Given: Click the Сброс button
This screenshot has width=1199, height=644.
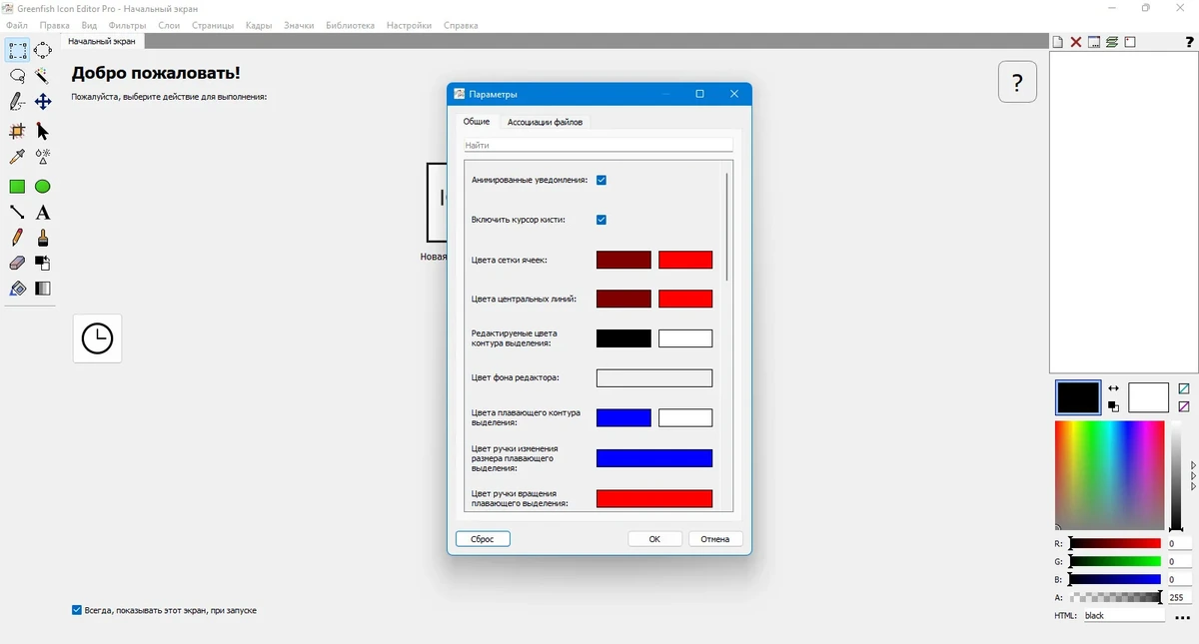Looking at the screenshot, I should [x=483, y=539].
